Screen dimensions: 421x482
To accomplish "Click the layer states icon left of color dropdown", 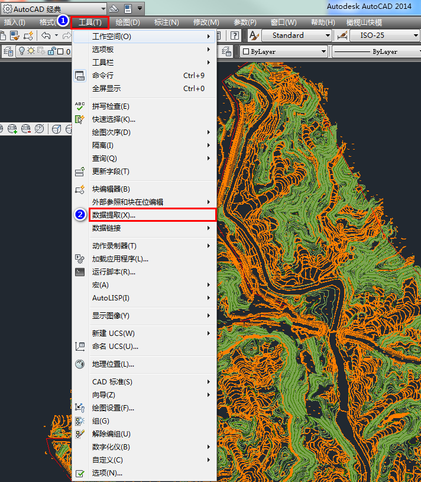I will pos(226,51).
